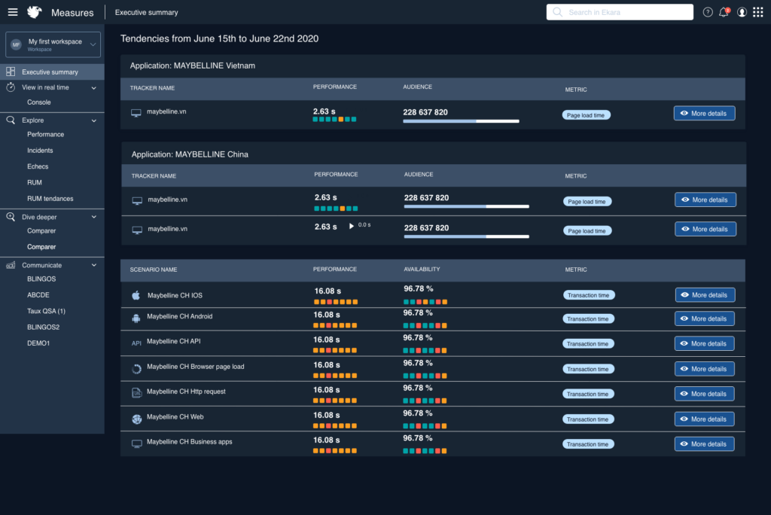Image resolution: width=771 pixels, height=515 pixels.
Task: Click More details for Maybelline CH Android
Action: [705, 318]
